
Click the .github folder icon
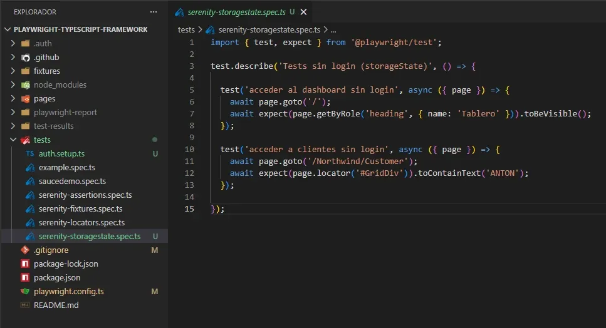click(26, 58)
